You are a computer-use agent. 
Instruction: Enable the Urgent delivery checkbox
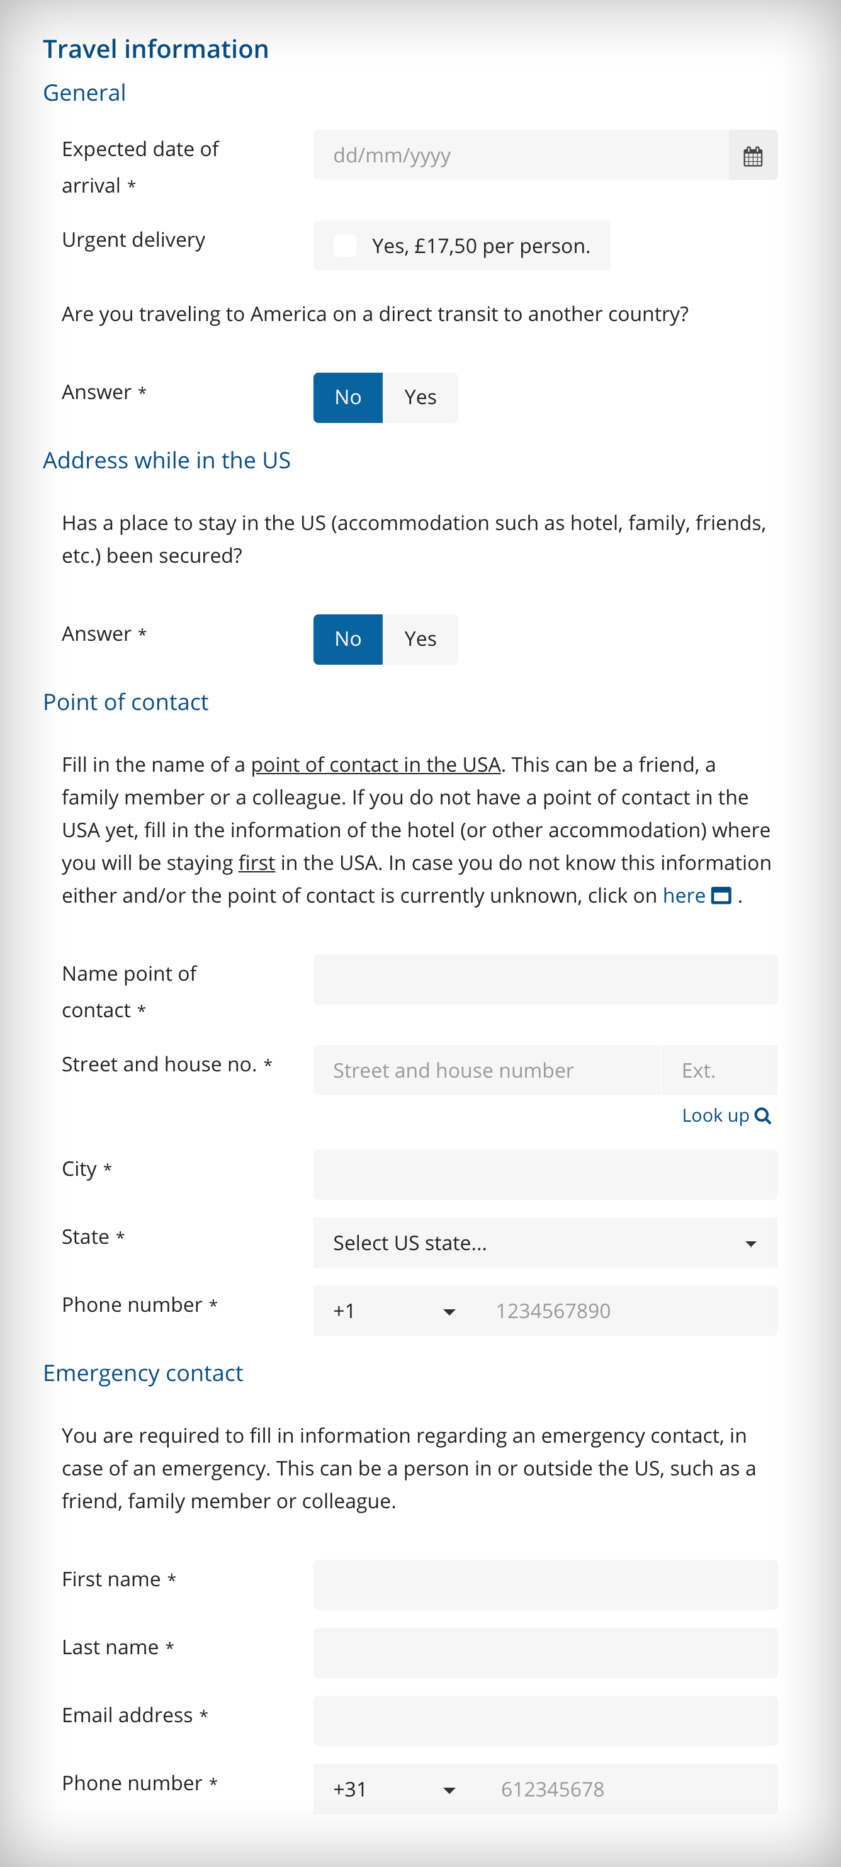[345, 245]
